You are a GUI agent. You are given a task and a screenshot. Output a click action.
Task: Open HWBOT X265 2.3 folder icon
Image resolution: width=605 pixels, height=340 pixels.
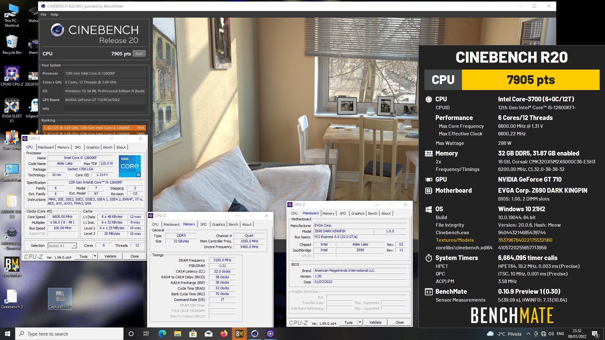pyautogui.click(x=12, y=206)
